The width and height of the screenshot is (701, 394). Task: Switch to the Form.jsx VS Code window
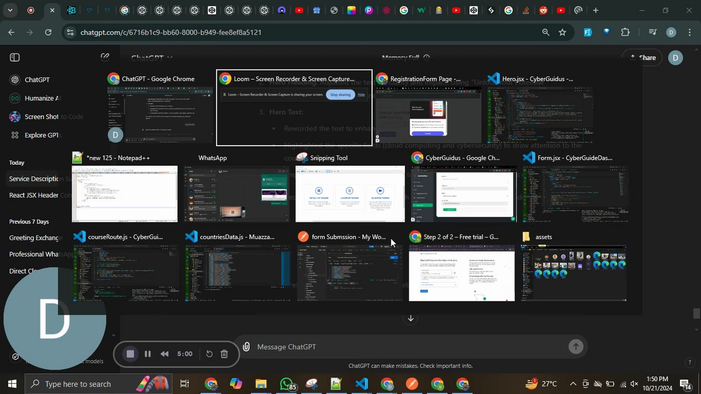point(574,187)
